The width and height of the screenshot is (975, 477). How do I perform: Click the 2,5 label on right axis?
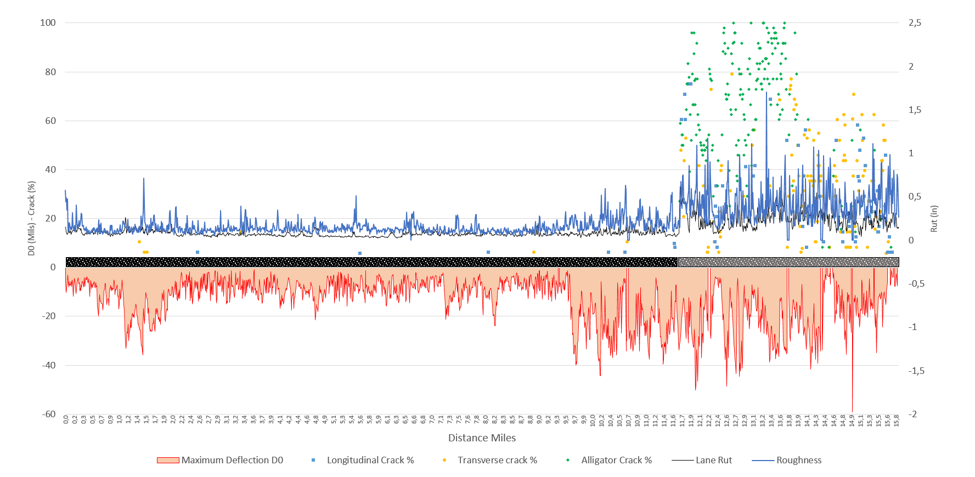coord(915,23)
